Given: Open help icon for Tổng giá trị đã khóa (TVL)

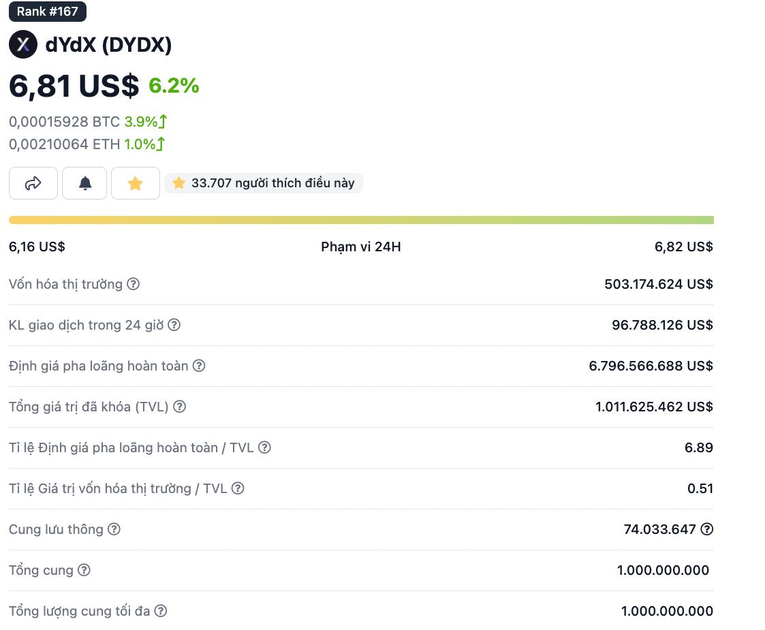Looking at the screenshot, I should (180, 407).
